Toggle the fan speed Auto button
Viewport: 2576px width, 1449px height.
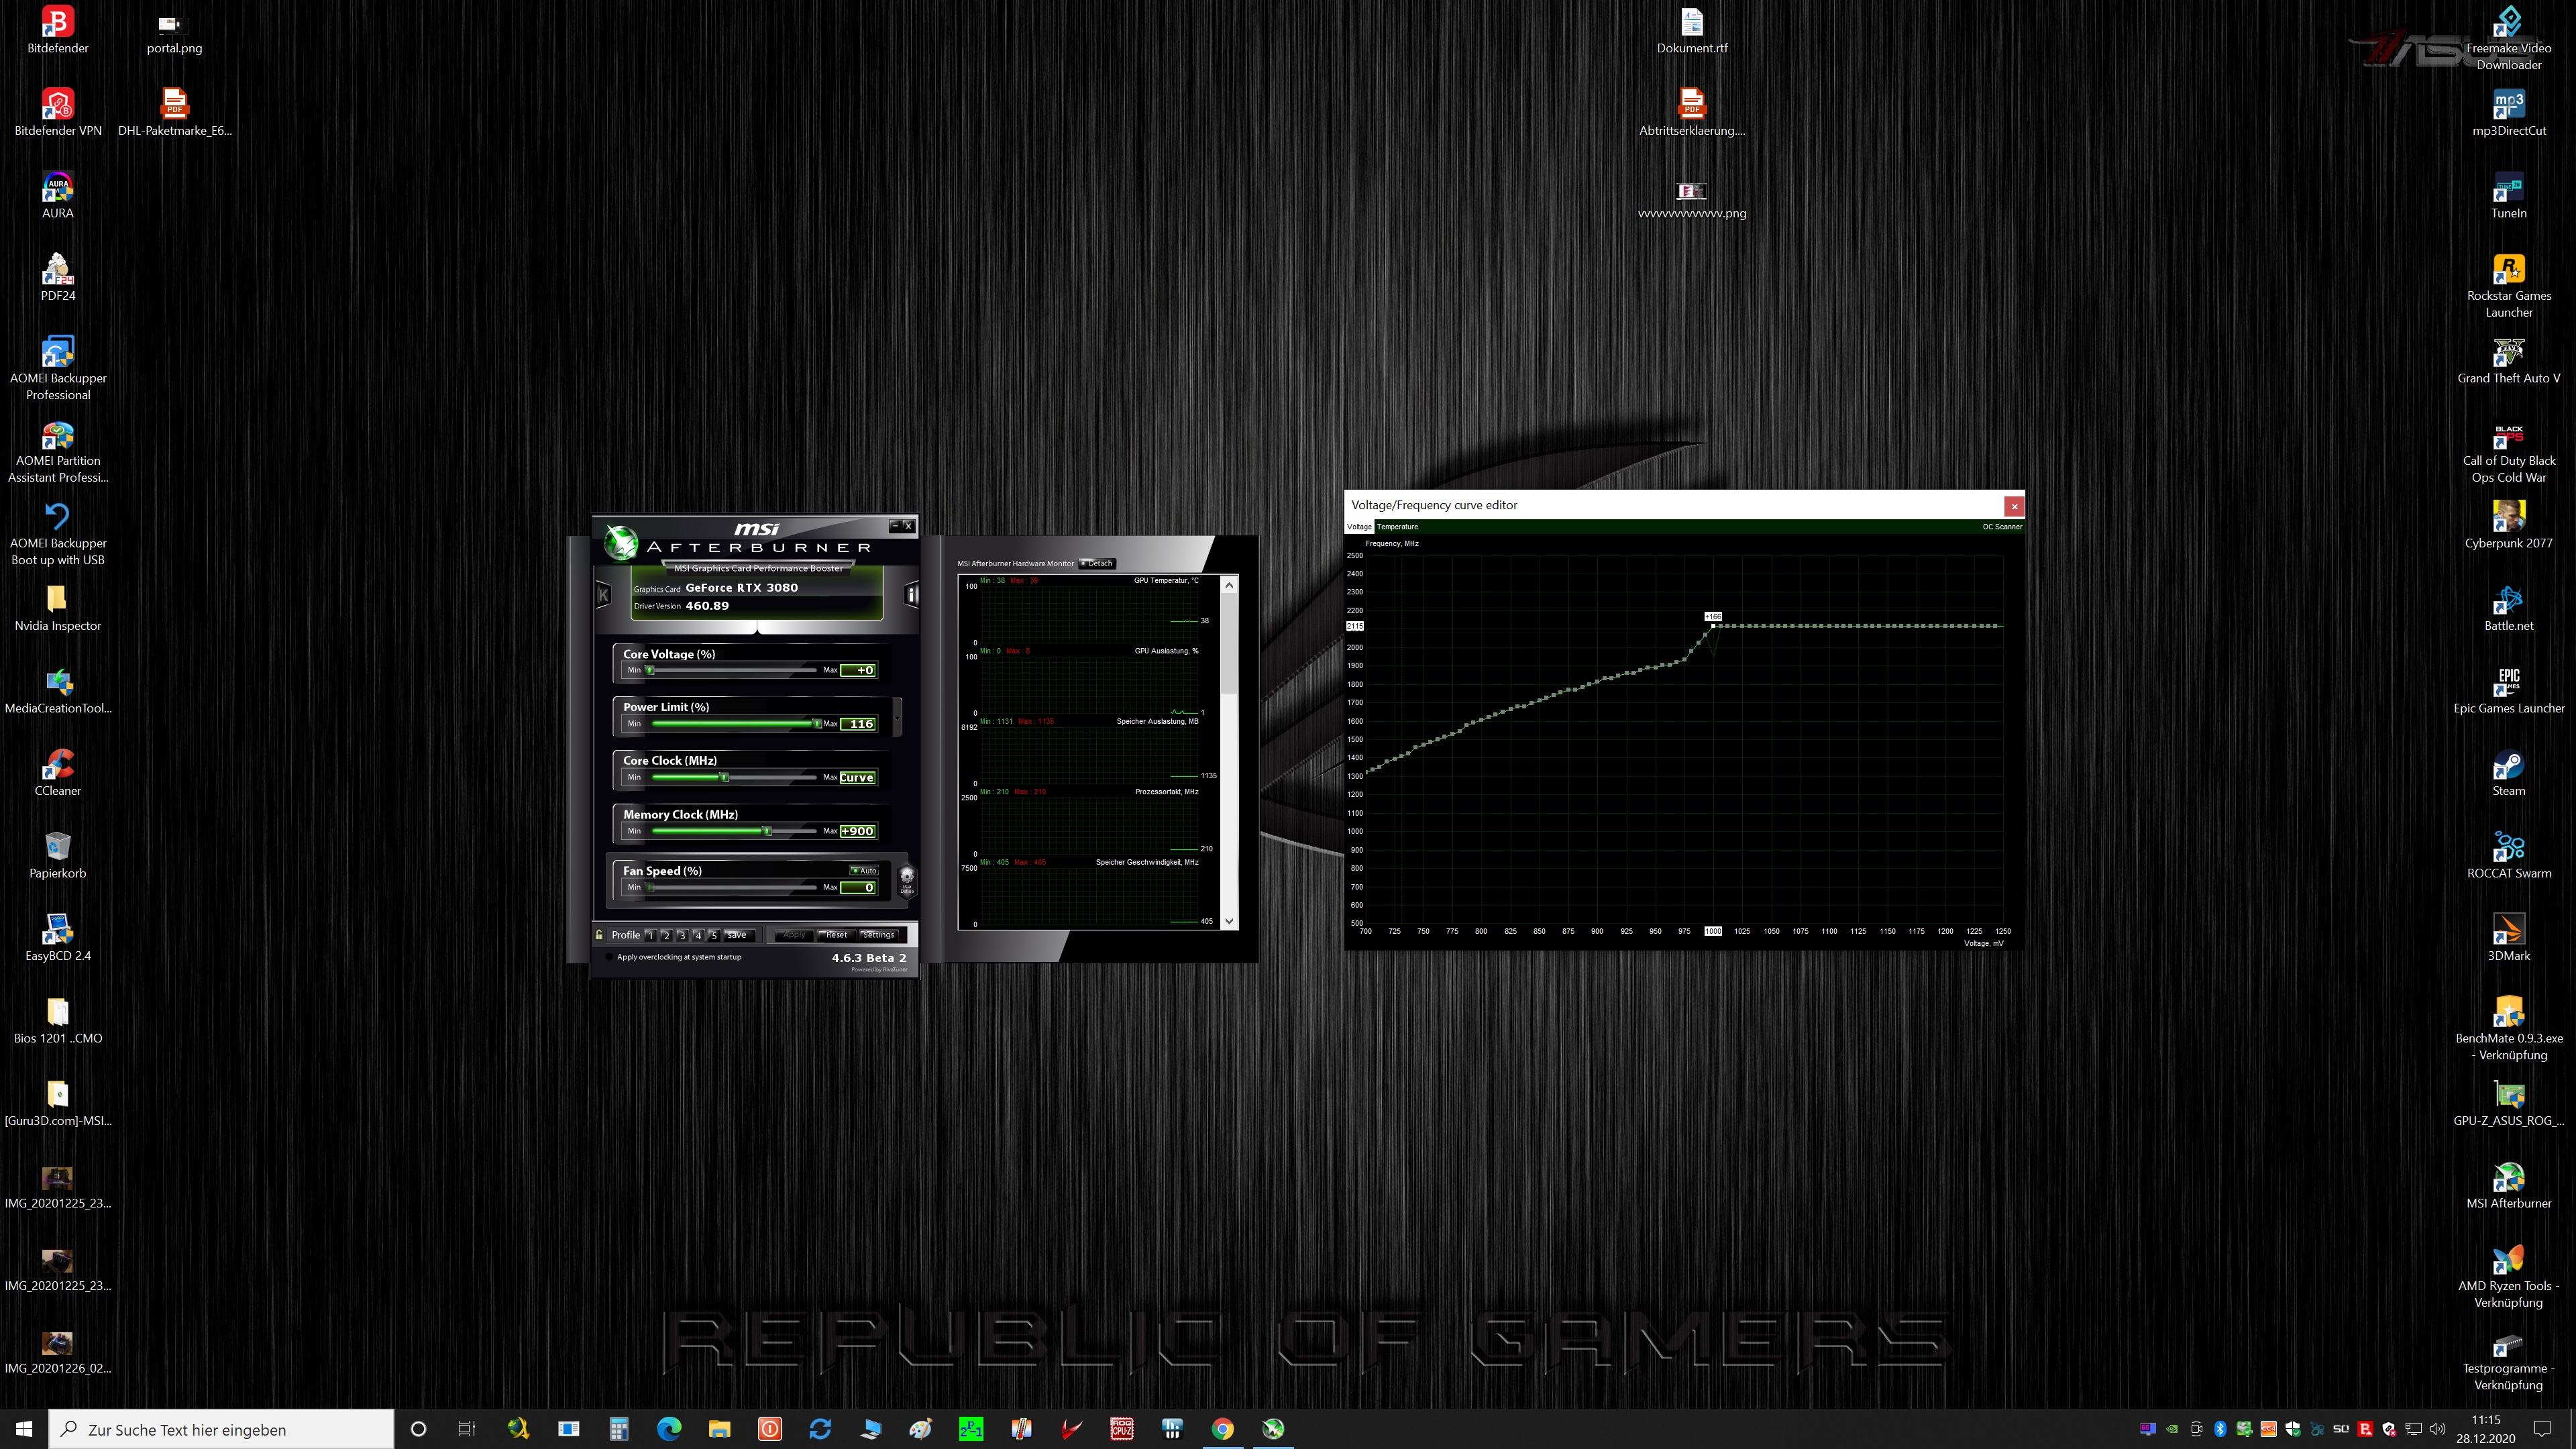pyautogui.click(x=864, y=870)
